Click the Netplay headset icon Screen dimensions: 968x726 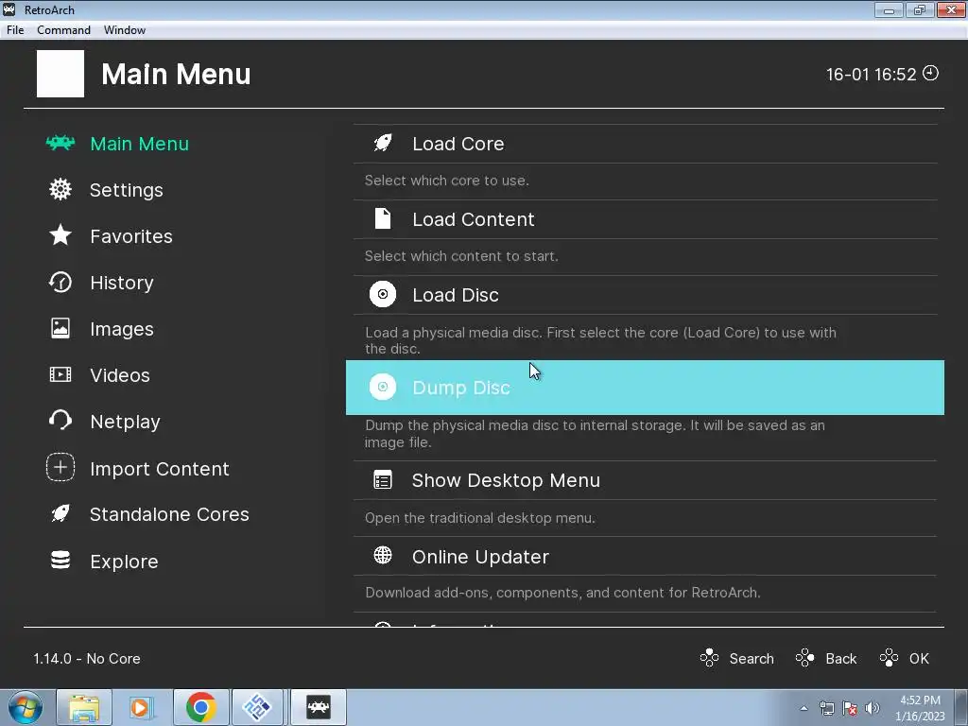click(x=60, y=421)
